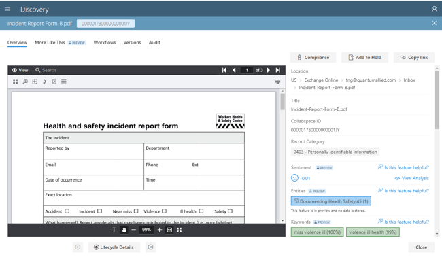
Task: Jump to first page of document
Action: 224,70
